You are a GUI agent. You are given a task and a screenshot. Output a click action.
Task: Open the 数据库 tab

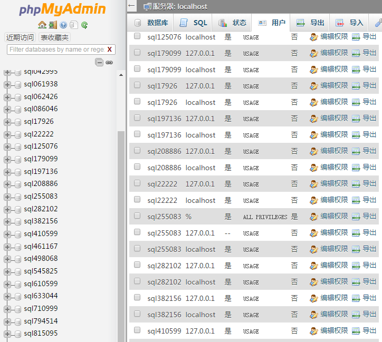point(150,23)
